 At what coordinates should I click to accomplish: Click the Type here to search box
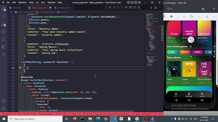35,119
